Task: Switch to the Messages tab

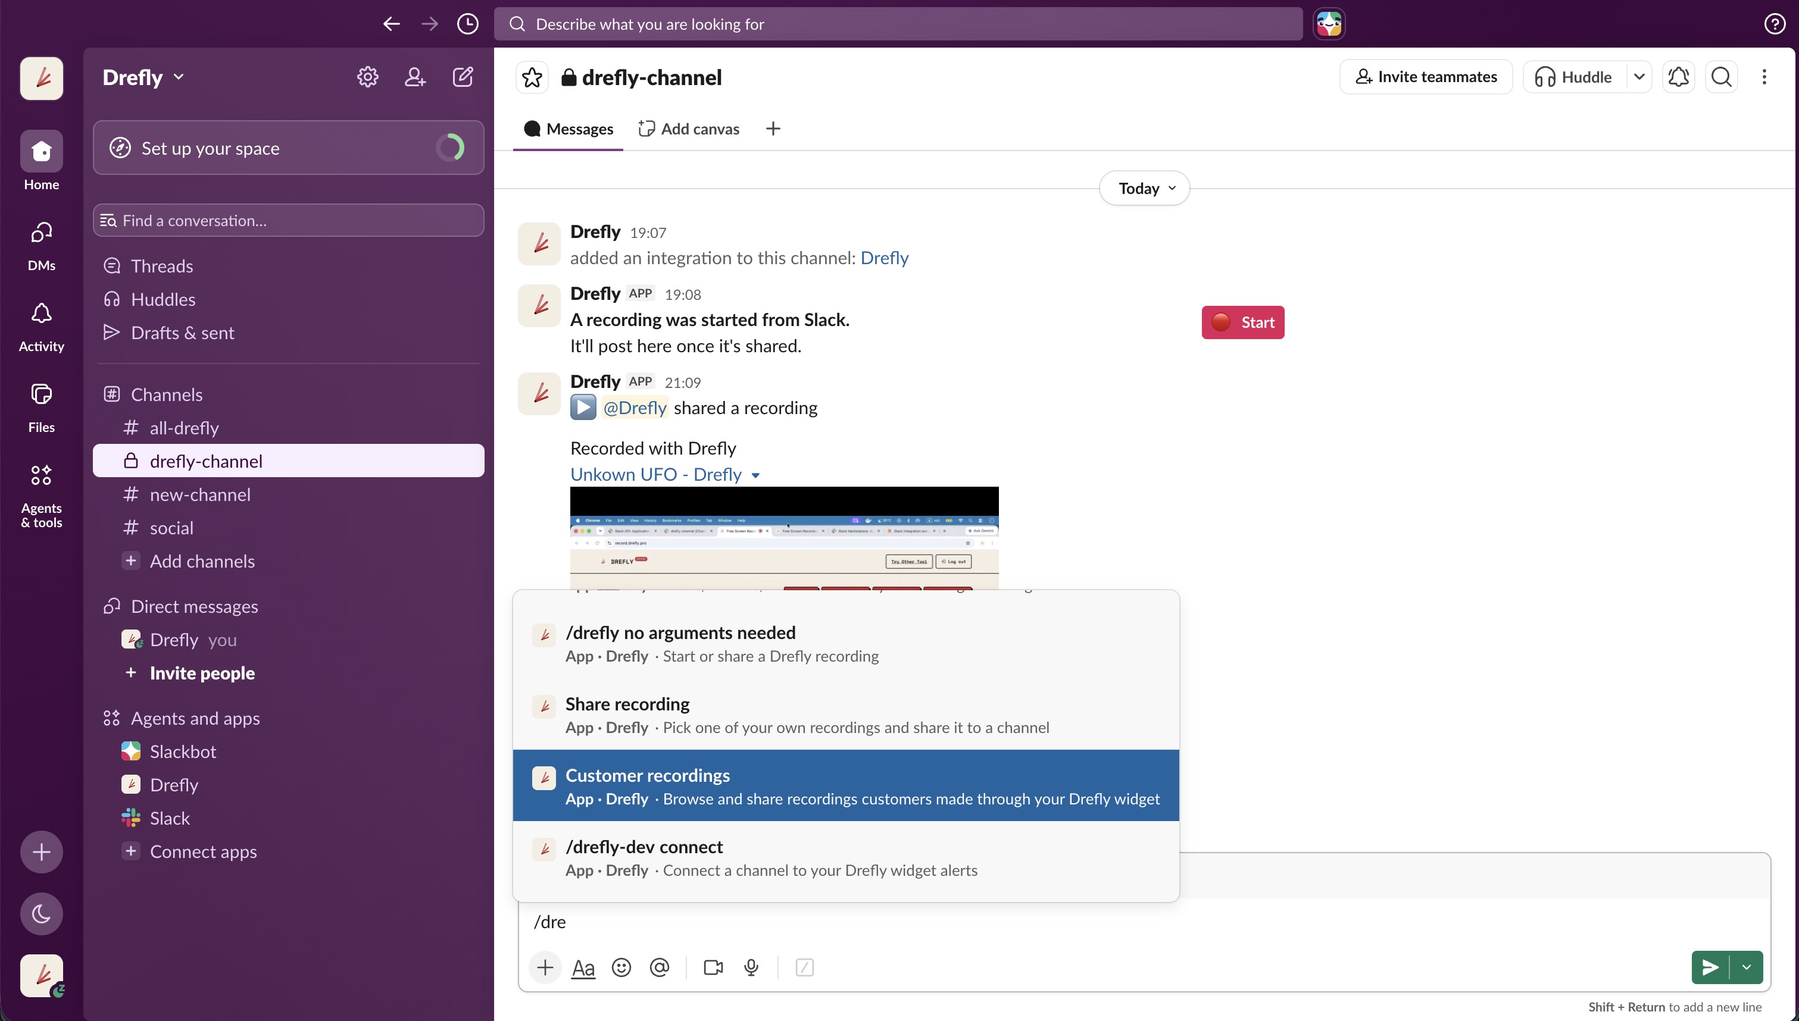Action: tap(568, 129)
